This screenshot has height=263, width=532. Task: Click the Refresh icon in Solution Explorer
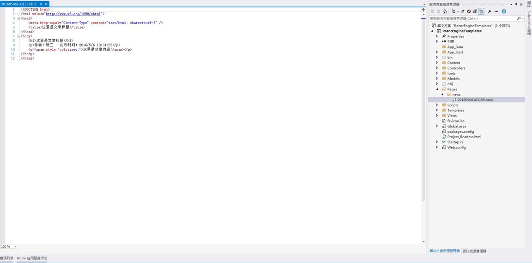point(469,12)
